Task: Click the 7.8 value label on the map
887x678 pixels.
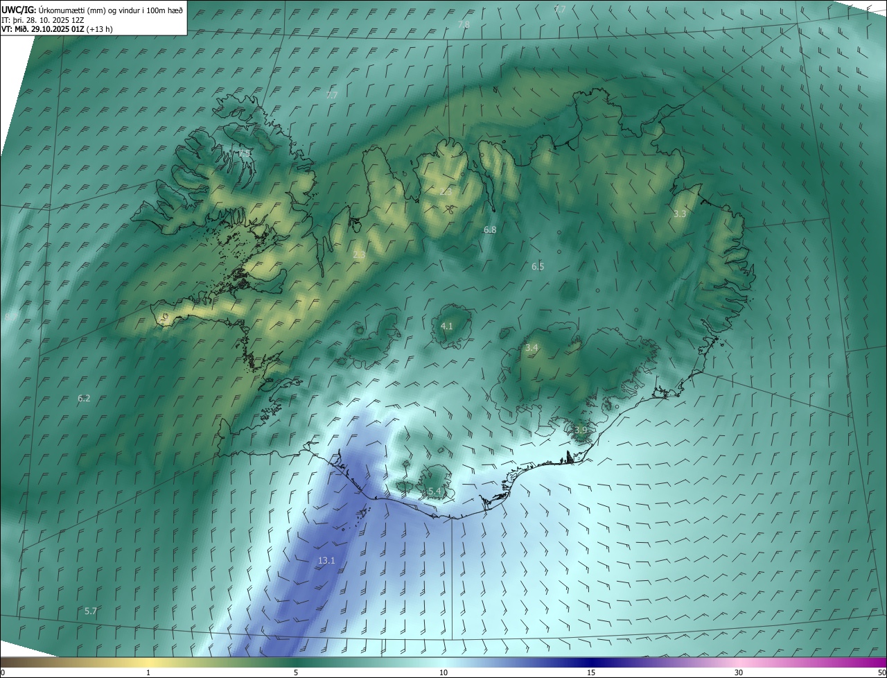Action: click(464, 24)
